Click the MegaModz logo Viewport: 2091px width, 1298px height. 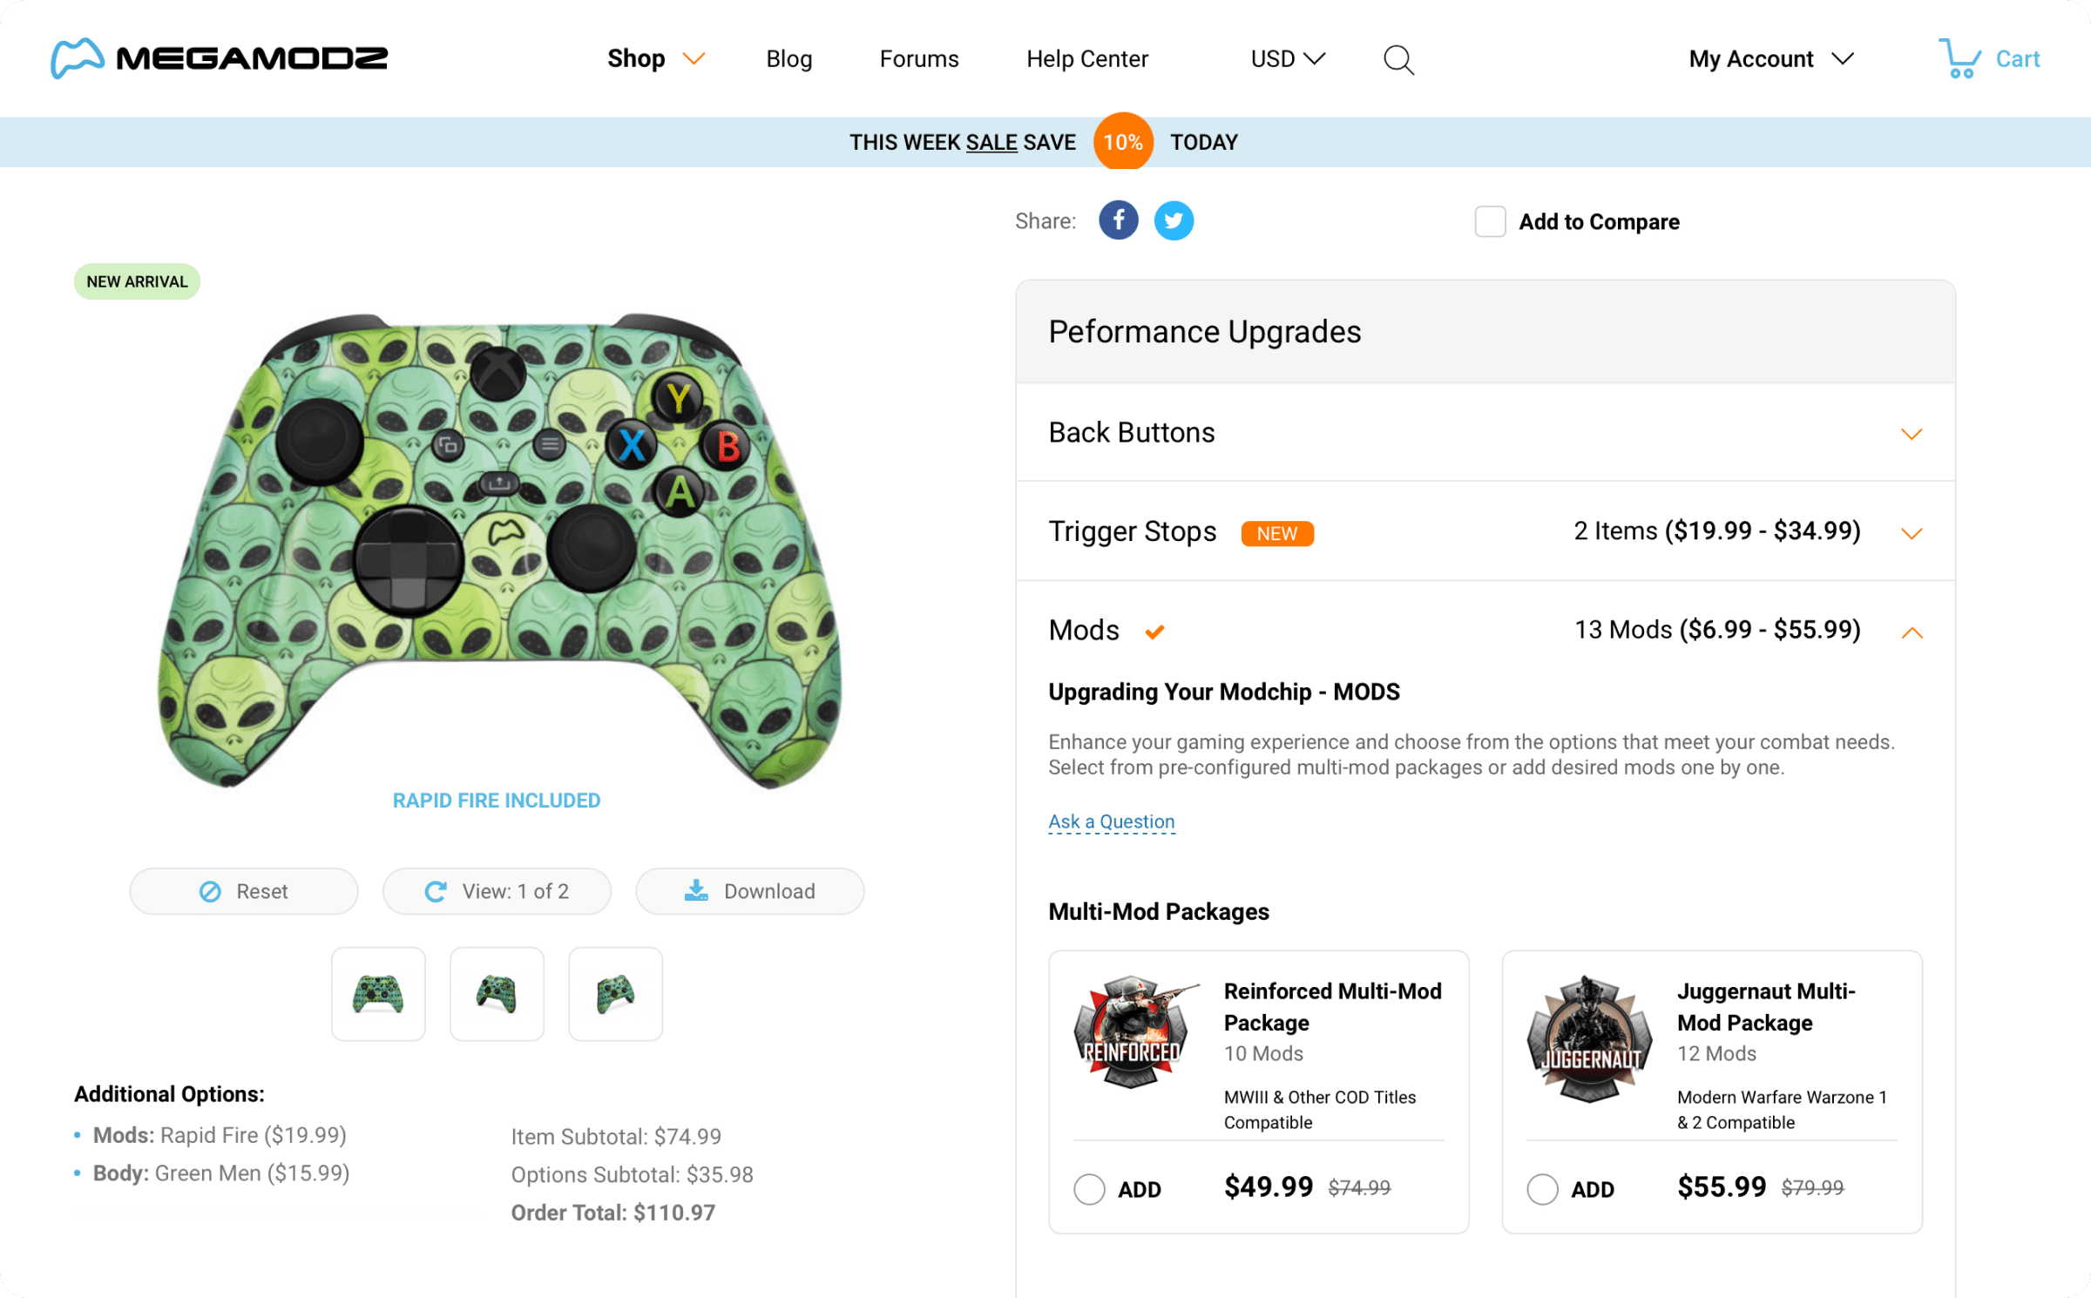(220, 58)
